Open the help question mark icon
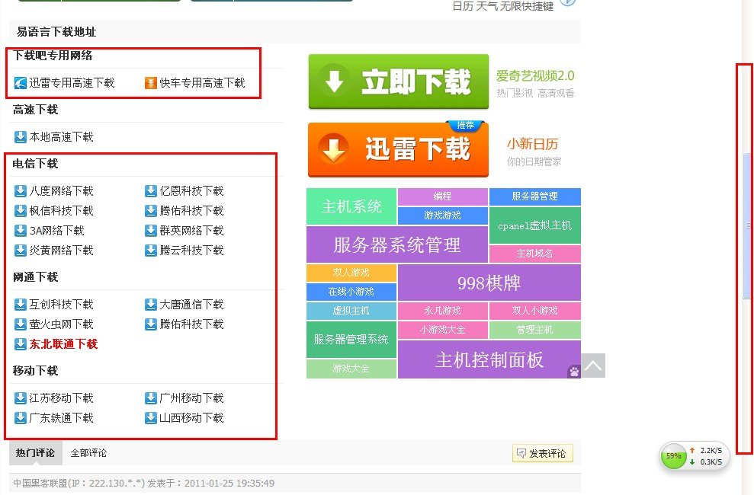Viewport: 754px width, 495px height. [567, 2]
